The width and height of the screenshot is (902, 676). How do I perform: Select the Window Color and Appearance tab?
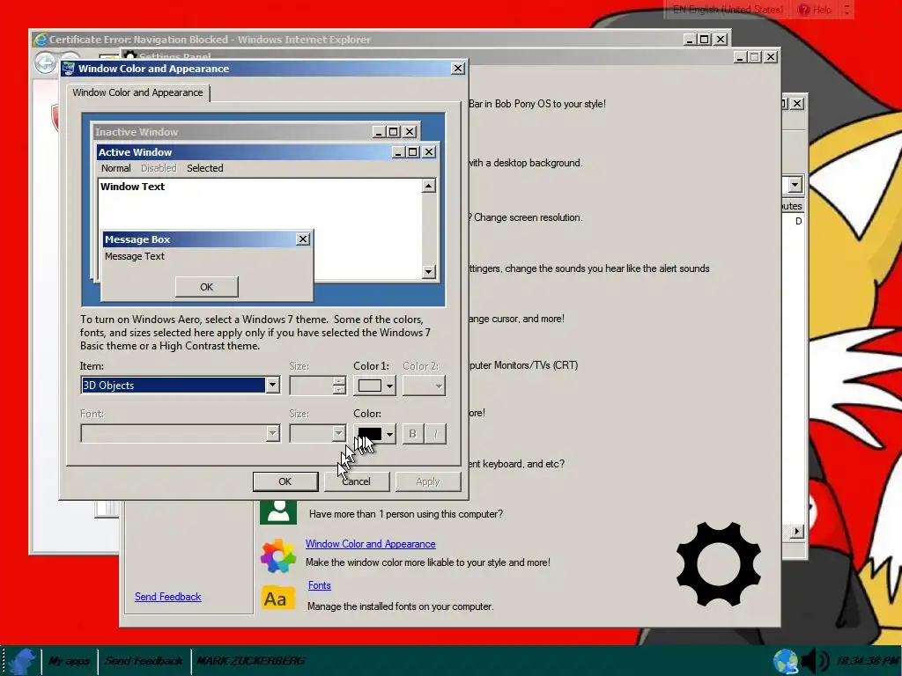[138, 92]
